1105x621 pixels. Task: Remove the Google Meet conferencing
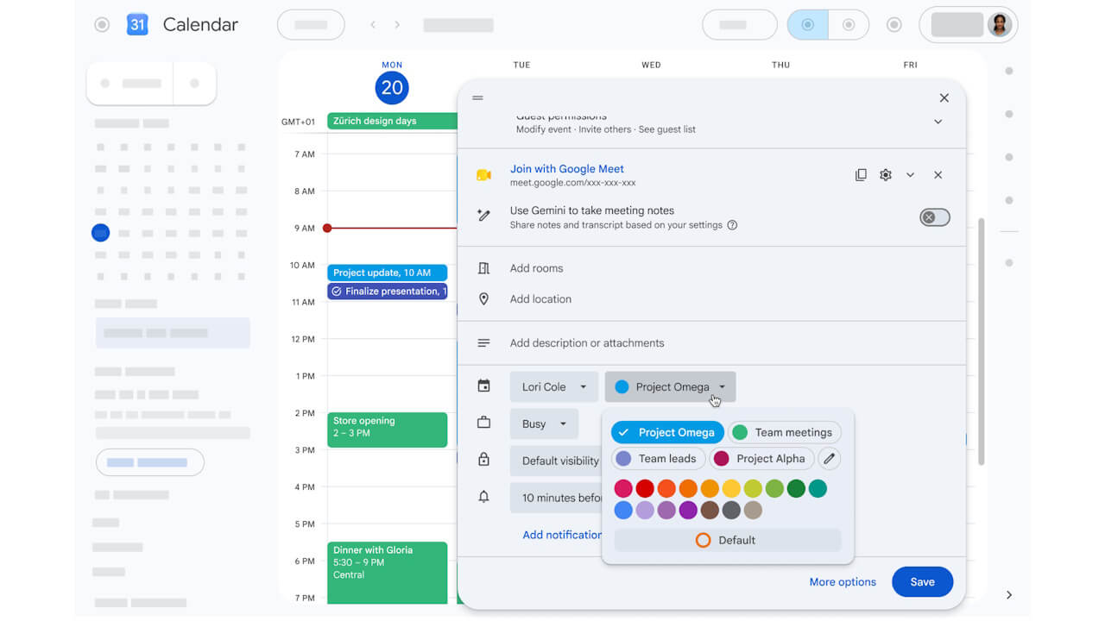938,175
